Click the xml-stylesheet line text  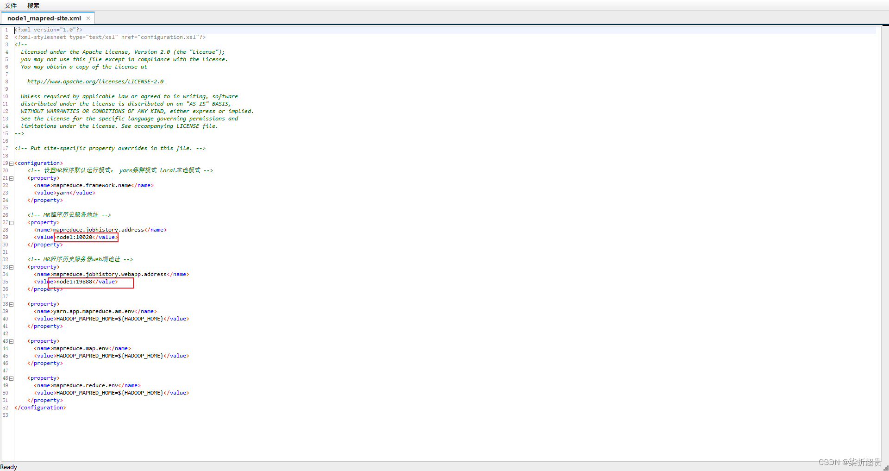[x=110, y=37]
